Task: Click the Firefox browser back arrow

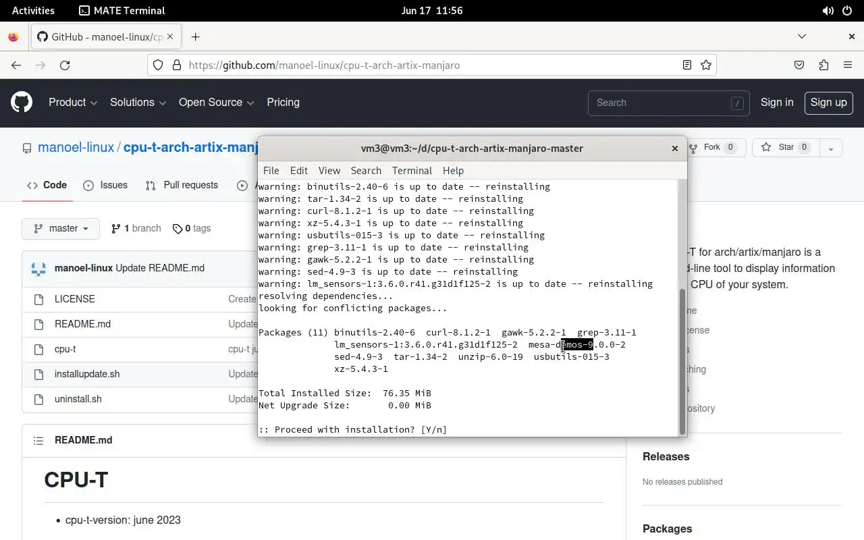Action: [x=16, y=65]
